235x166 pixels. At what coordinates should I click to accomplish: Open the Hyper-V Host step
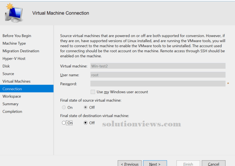click(14, 59)
